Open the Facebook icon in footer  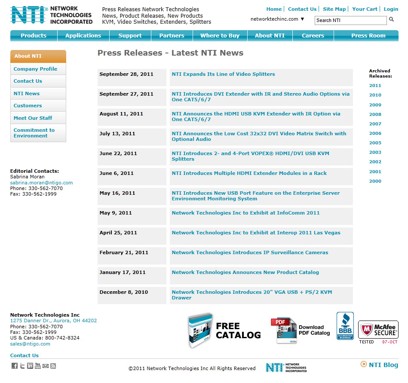coord(14,366)
